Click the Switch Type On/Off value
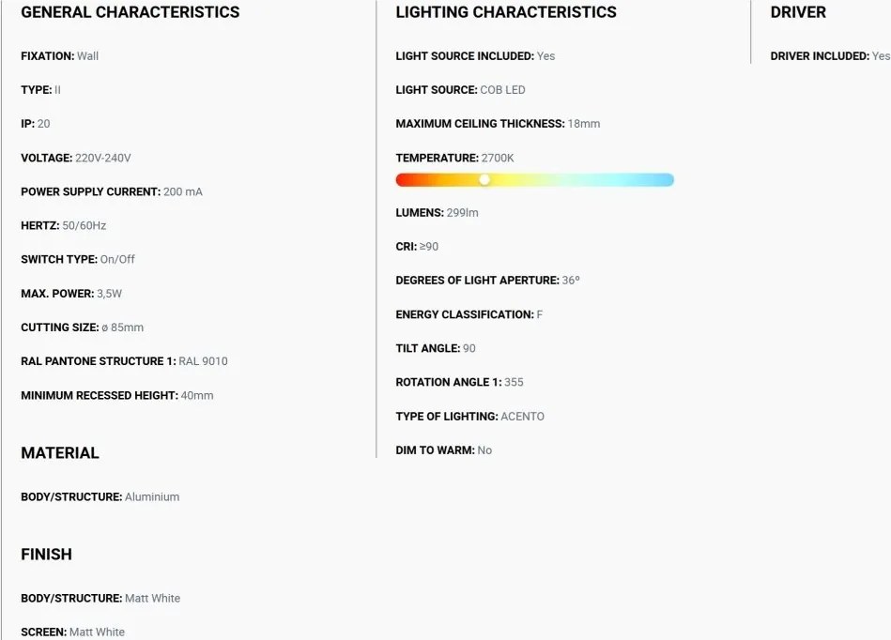Screen dimensions: 891x640 point(117,260)
